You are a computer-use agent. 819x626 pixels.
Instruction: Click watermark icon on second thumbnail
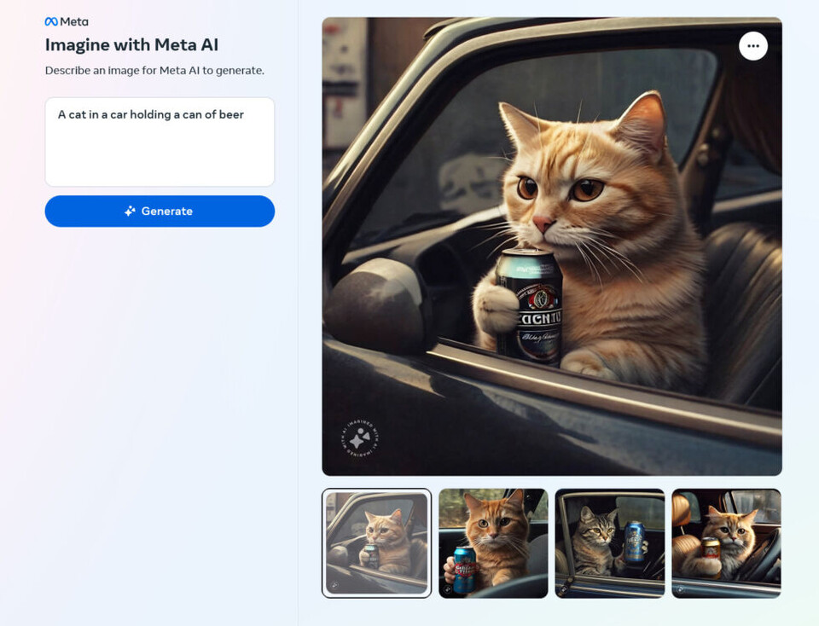449,588
